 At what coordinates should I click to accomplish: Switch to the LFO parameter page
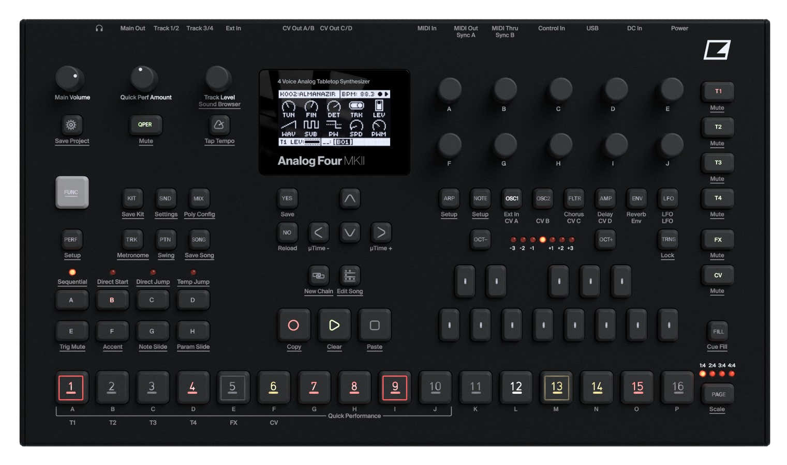coord(669,198)
